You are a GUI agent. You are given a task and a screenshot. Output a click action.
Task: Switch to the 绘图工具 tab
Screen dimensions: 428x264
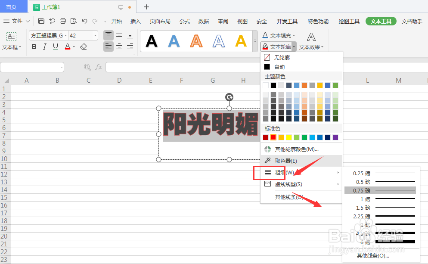pyautogui.click(x=349, y=21)
